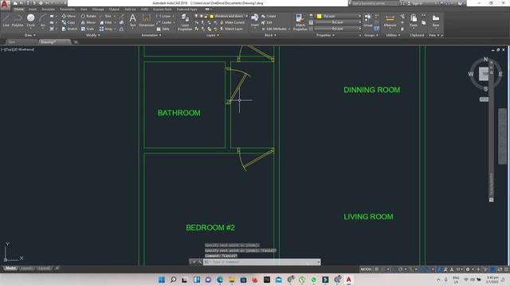
Task: Expand the Layers panel
Action: pyautogui.click(x=213, y=35)
